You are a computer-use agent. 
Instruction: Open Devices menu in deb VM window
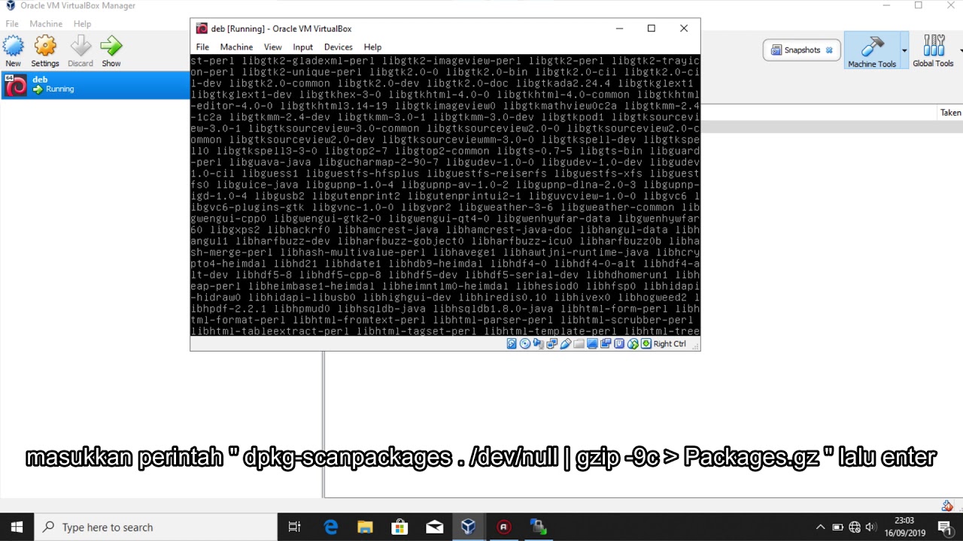tap(339, 47)
